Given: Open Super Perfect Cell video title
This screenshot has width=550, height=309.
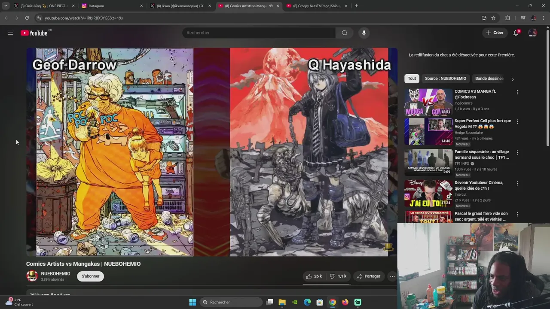Looking at the screenshot, I should (483, 124).
